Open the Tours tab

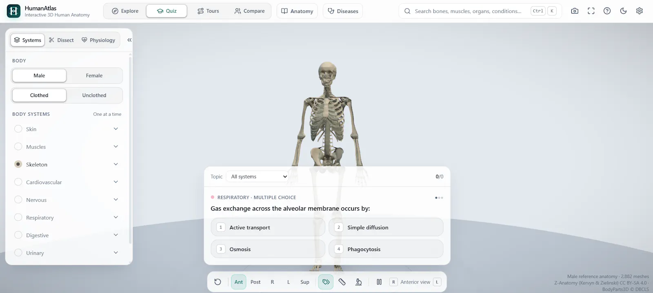[x=208, y=11]
